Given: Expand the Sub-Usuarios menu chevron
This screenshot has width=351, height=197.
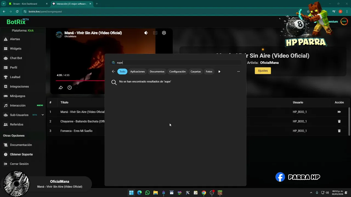Looking at the screenshot, I should pyautogui.click(x=43, y=115).
